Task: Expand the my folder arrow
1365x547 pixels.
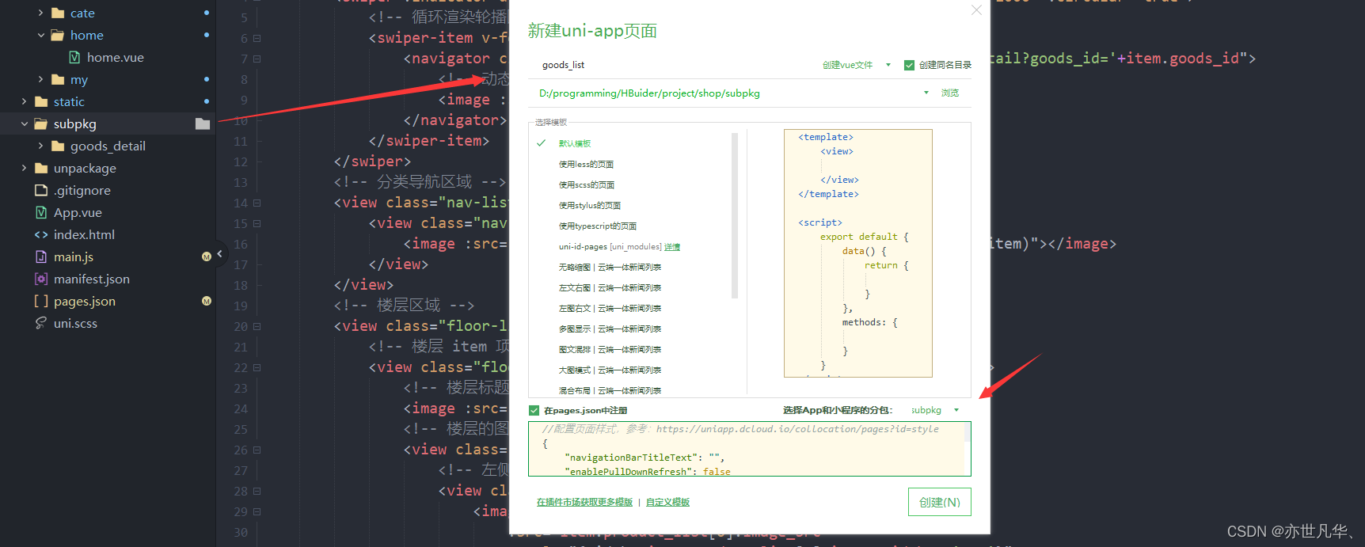Action: 40,79
